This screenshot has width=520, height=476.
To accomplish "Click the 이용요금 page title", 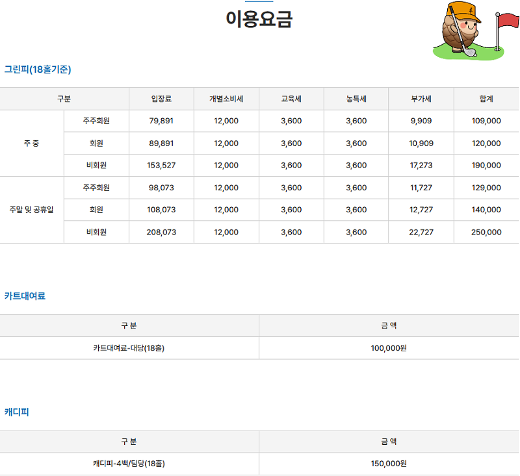I will tap(259, 19).
